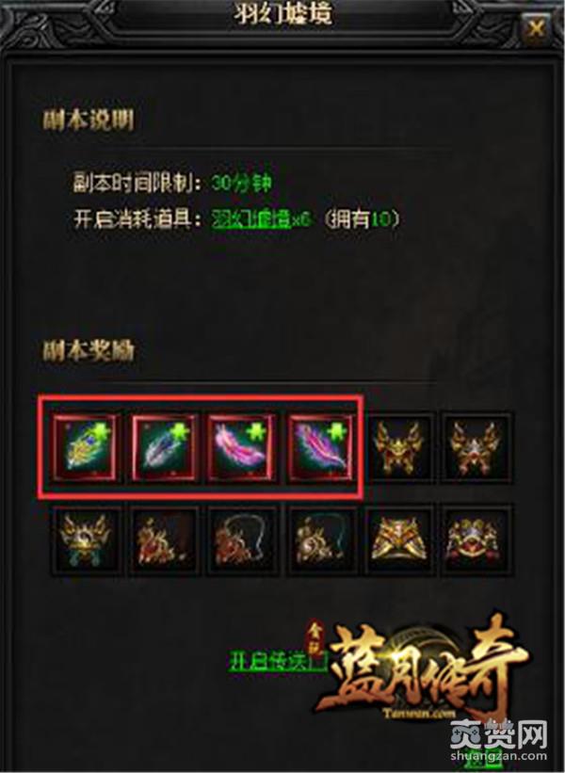Inspect the golden armor belt reward

coord(399,540)
